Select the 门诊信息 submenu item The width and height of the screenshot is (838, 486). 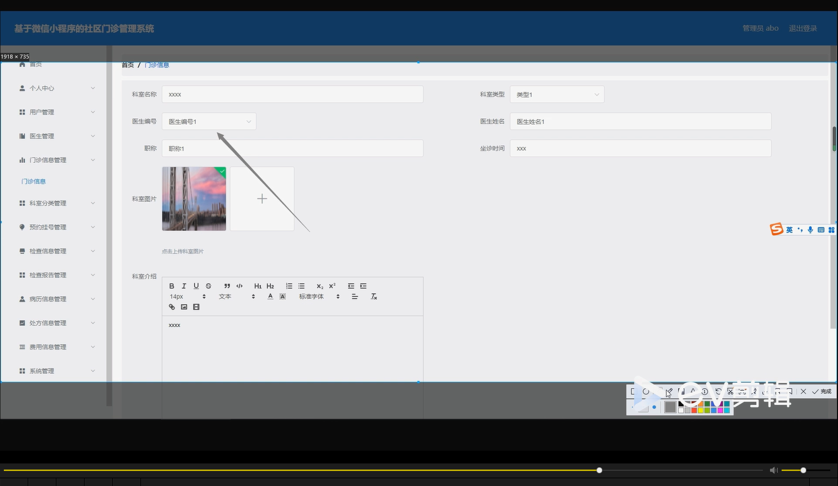coord(34,182)
